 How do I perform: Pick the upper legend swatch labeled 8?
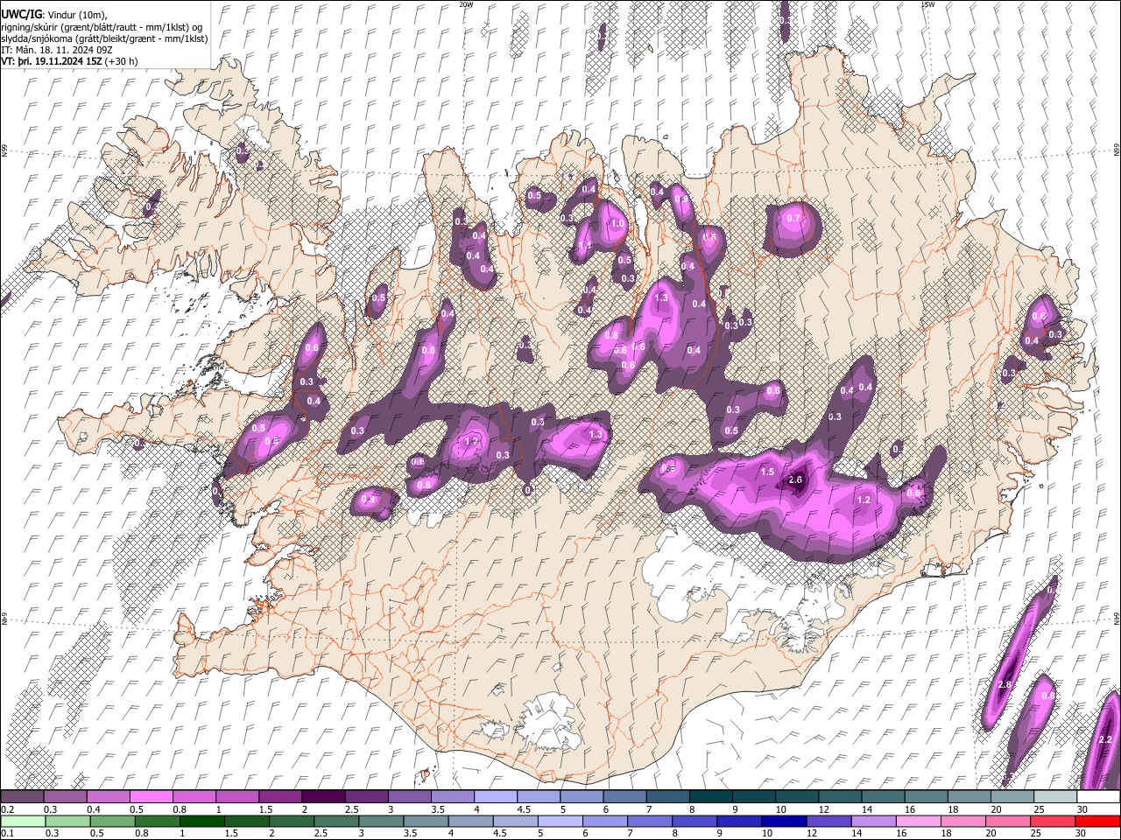pyautogui.click(x=710, y=797)
